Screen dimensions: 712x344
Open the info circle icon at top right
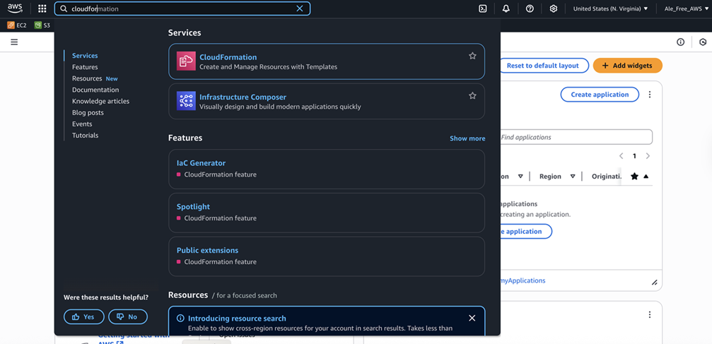tap(680, 42)
